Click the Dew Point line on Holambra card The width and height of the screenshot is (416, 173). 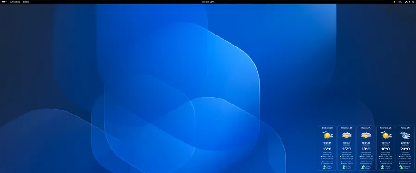[x=347, y=161]
